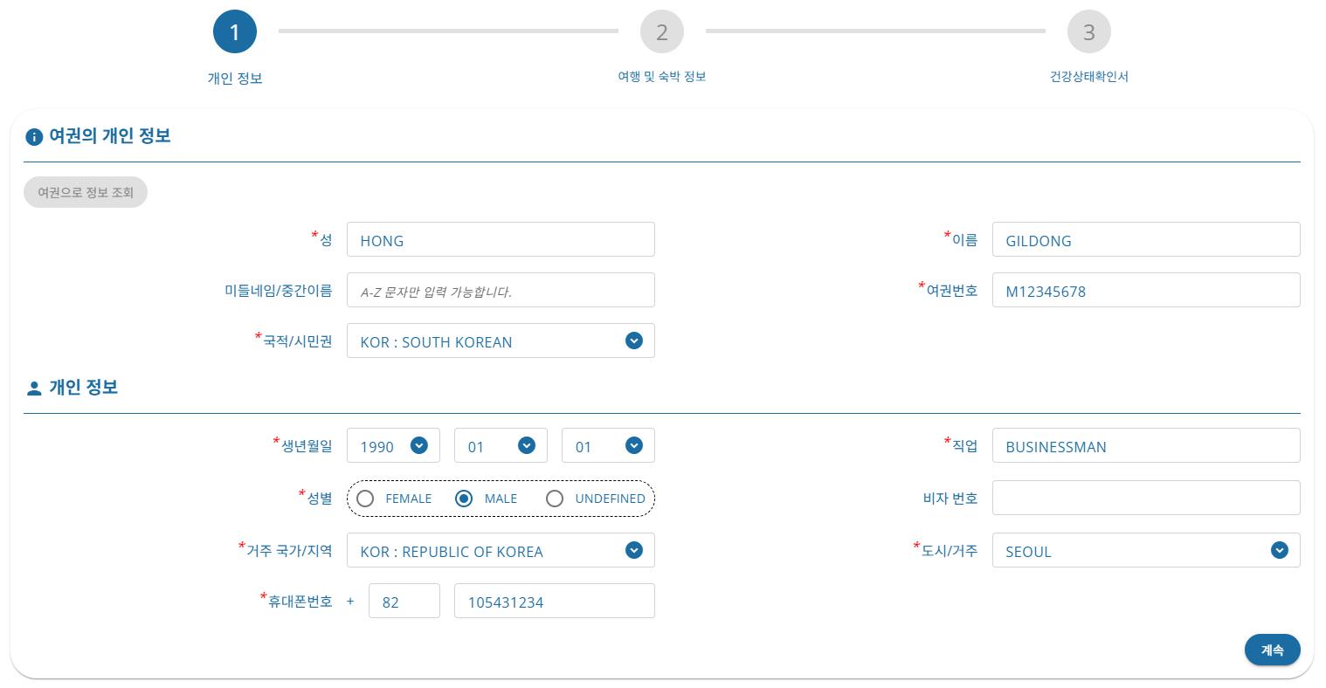Click the info icon beside 여권의 개인 정보
This screenshot has width=1326, height=688.
[x=34, y=137]
